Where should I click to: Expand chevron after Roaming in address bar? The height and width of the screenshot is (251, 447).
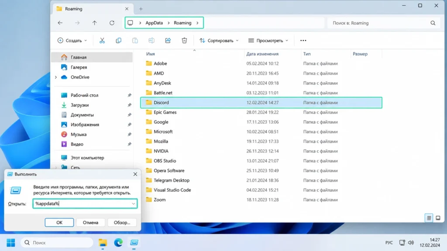pyautogui.click(x=197, y=23)
